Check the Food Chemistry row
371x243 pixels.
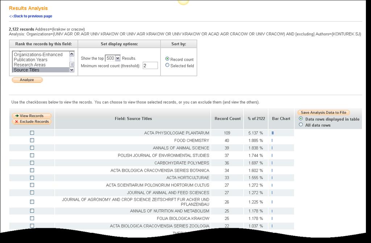click(x=32, y=140)
